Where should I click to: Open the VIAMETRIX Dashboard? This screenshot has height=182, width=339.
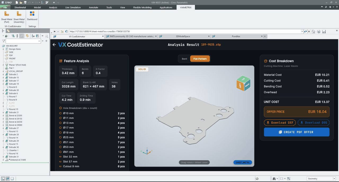[32, 16]
